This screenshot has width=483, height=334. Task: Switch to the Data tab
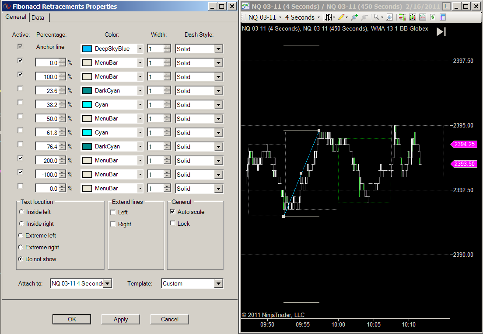pyautogui.click(x=38, y=18)
